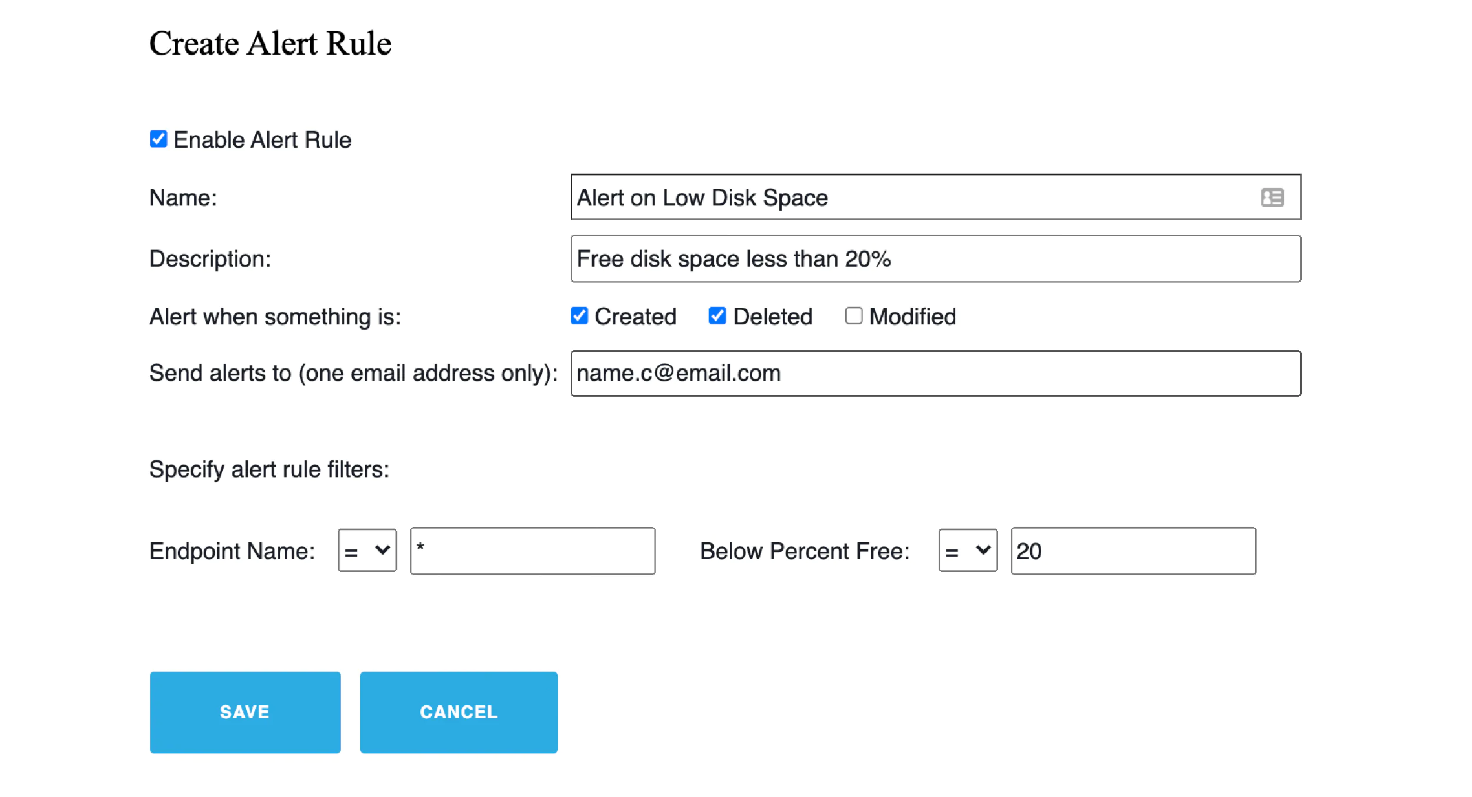This screenshot has width=1472, height=797.
Task: Toggle the Enable Alert Rule checkbox
Action: (x=157, y=138)
